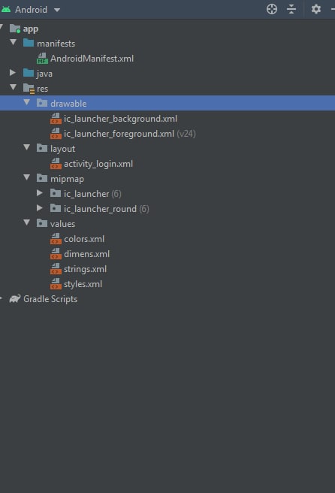
Task: Click the Select Opened File target icon
Action: pos(271,9)
